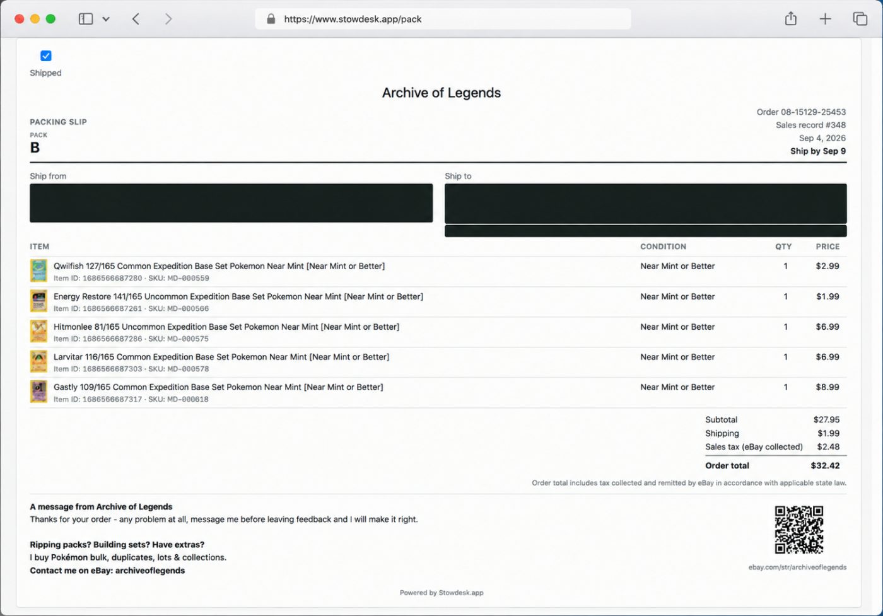This screenshot has height=616, width=883.
Task: Click the SKU MD-000618 item ID line
Action: tap(131, 399)
